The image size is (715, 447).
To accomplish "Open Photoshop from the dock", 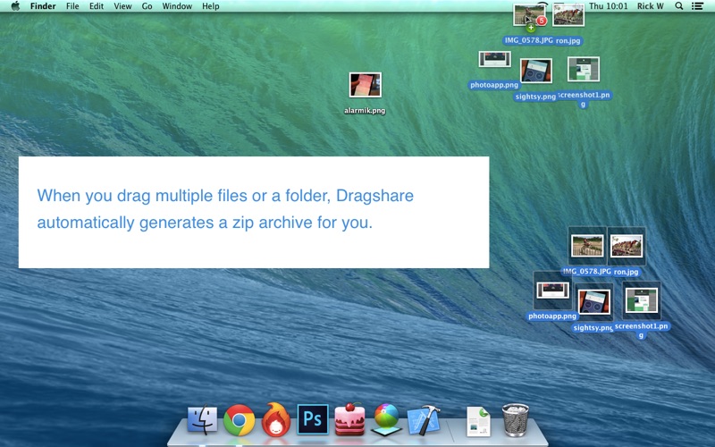I will [313, 419].
